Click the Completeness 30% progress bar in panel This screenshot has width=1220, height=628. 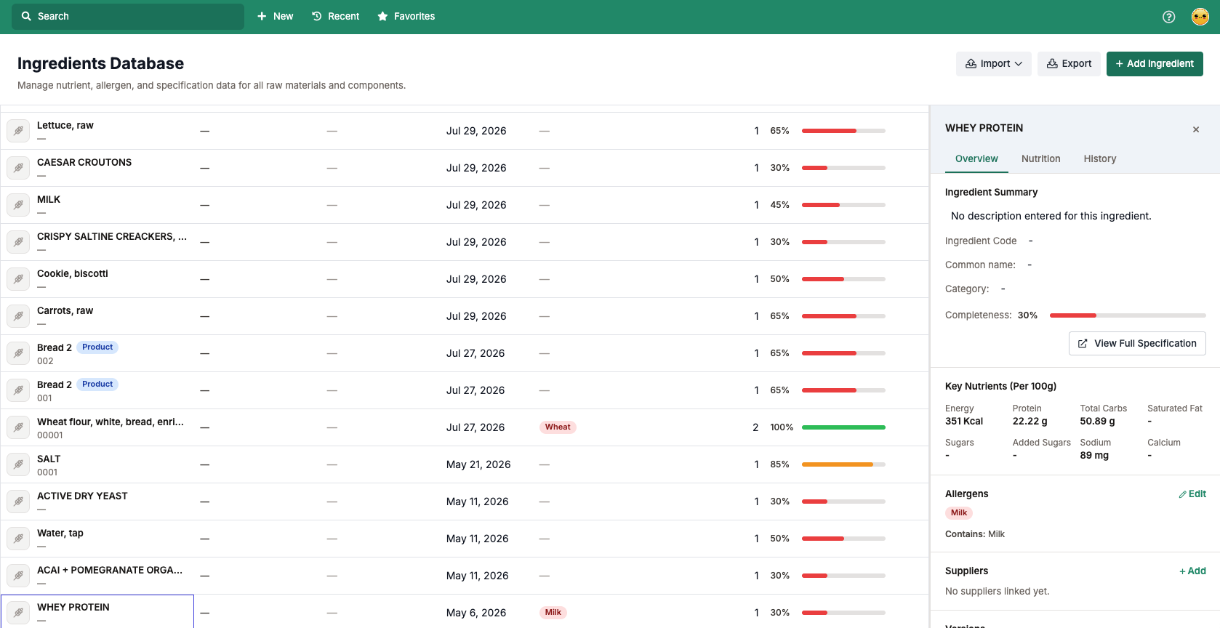click(x=1128, y=315)
